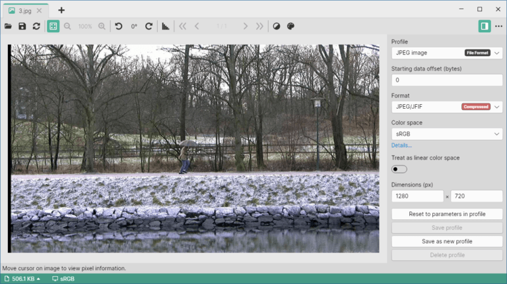Open the contrast adjustment tool

(x=277, y=26)
